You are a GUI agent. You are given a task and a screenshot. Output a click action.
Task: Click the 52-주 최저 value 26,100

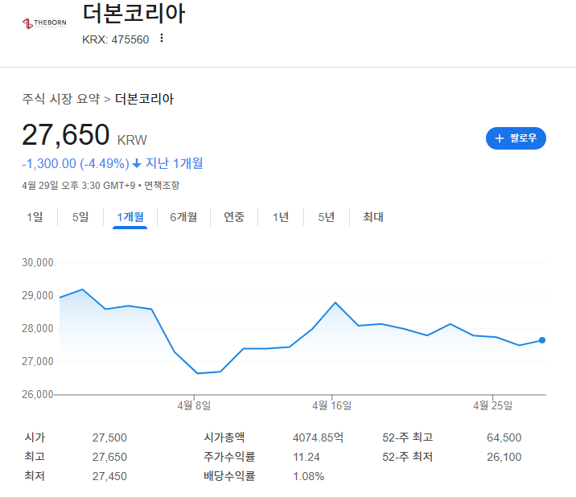pos(504,457)
